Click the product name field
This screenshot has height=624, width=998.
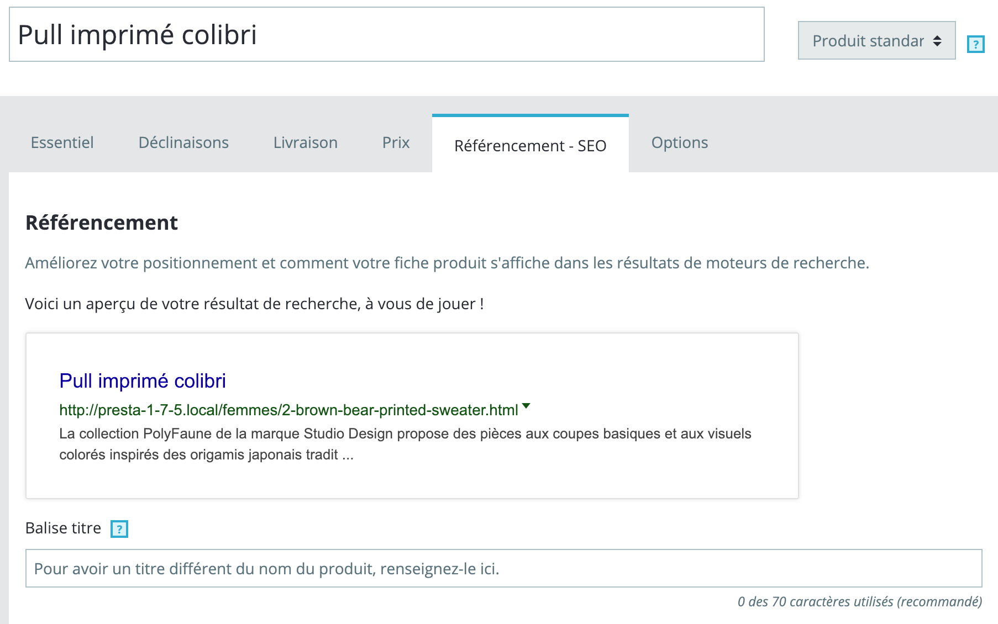[x=386, y=34]
